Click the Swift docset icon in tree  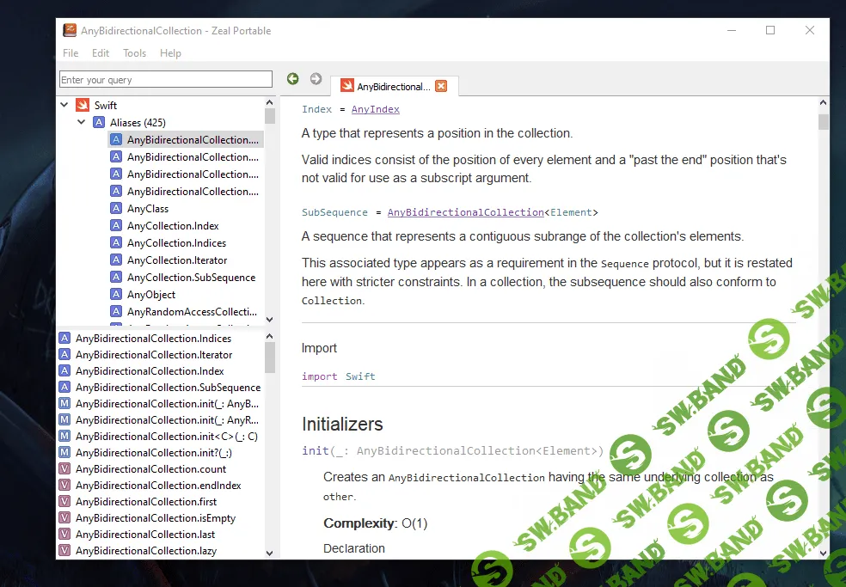[x=83, y=106]
